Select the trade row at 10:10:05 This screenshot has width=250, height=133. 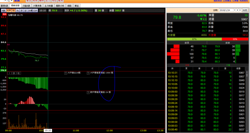click(x=206, y=84)
